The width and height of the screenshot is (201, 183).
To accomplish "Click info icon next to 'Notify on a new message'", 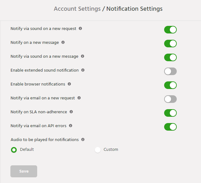I will [63, 42].
